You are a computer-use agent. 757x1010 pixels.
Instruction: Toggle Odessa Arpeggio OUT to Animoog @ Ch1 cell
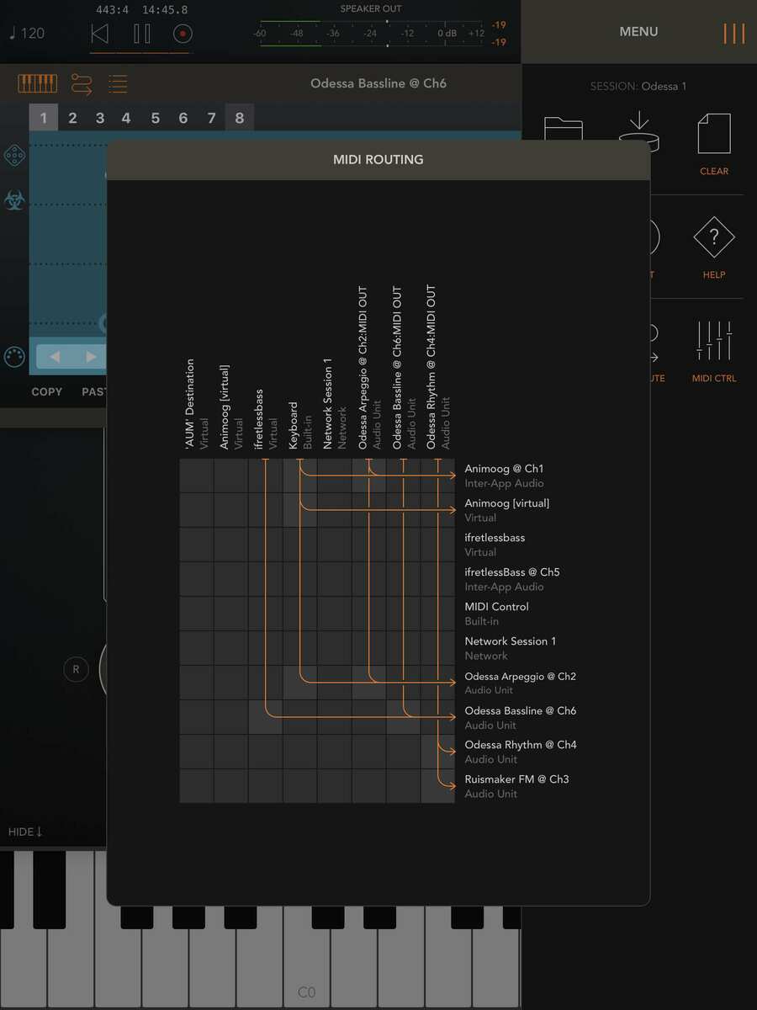point(368,476)
